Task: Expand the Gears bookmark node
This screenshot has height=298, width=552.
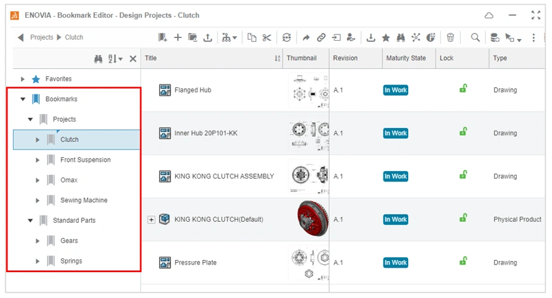Action: [38, 241]
